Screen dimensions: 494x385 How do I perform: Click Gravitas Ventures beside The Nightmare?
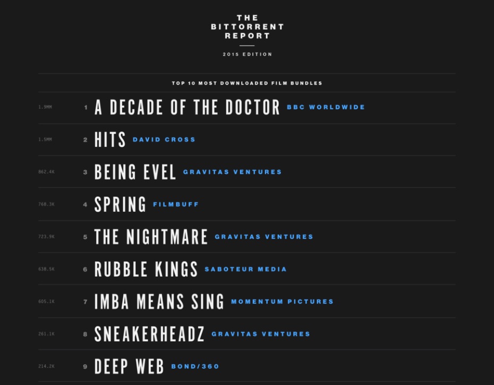click(264, 237)
